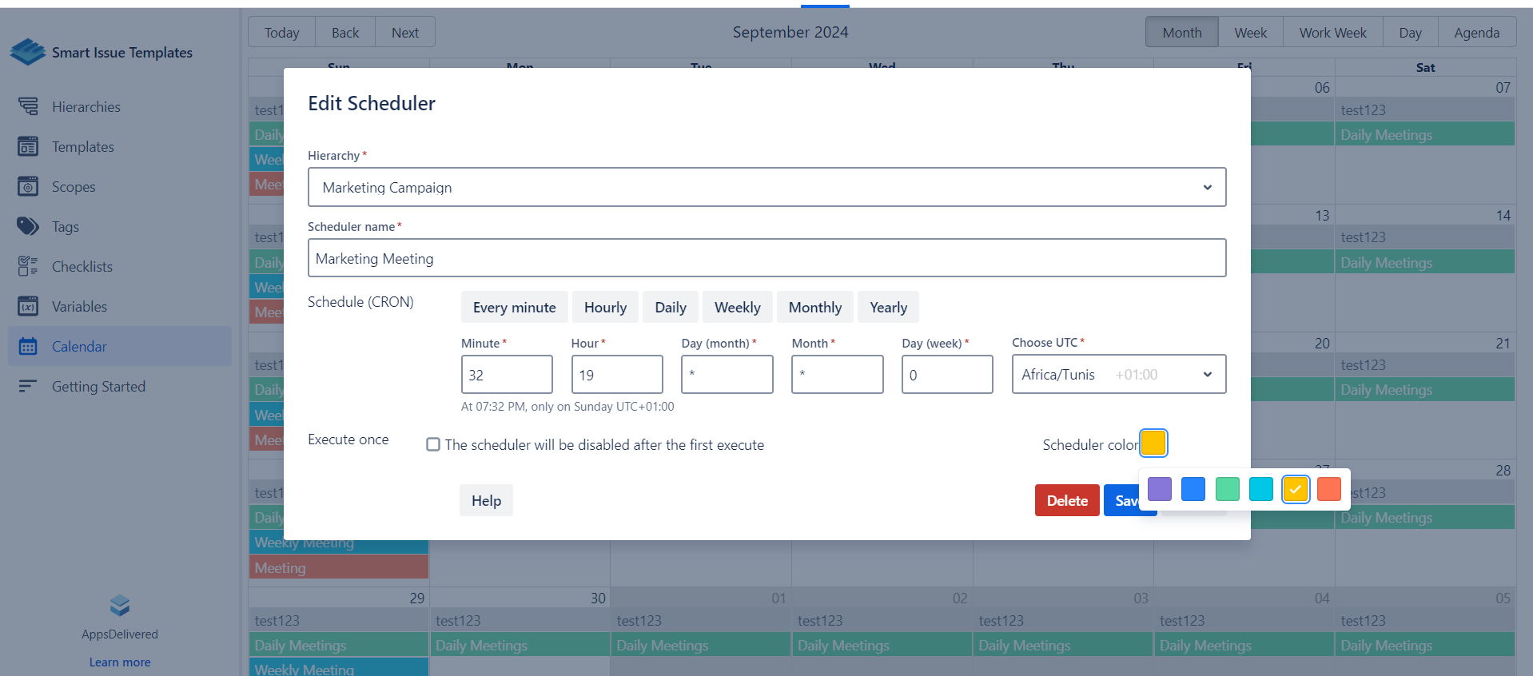Click the Scheduler name input field

point(766,258)
